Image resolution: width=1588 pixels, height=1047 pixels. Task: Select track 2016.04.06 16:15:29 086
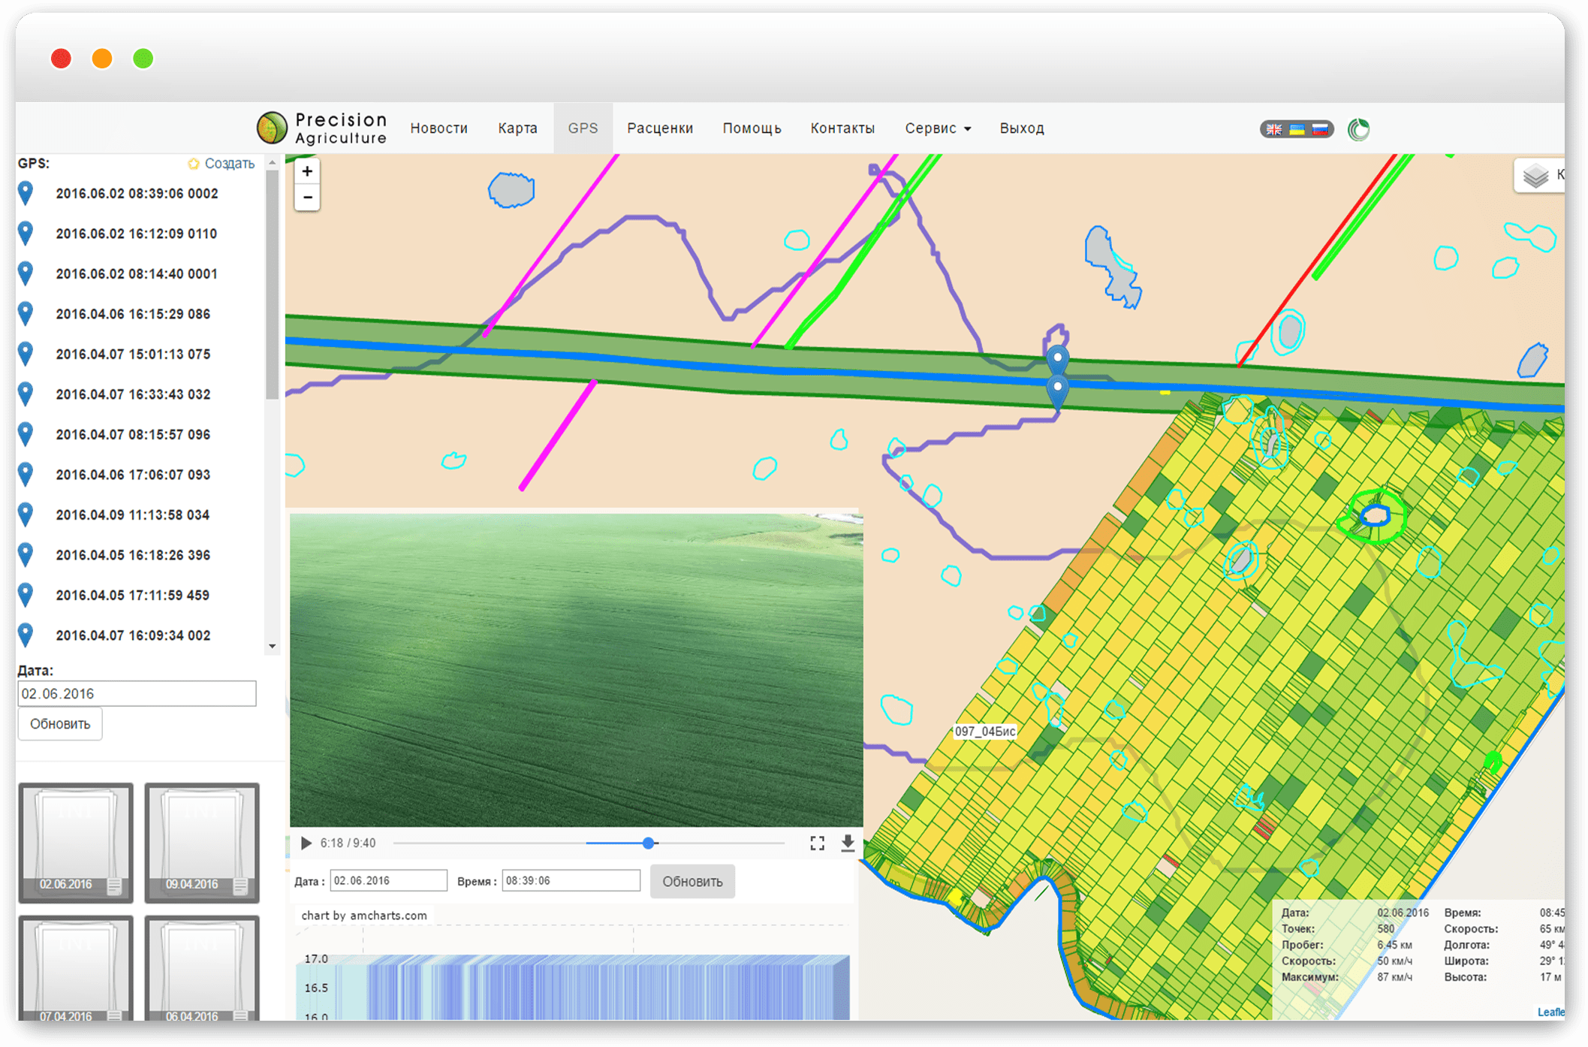click(x=133, y=314)
